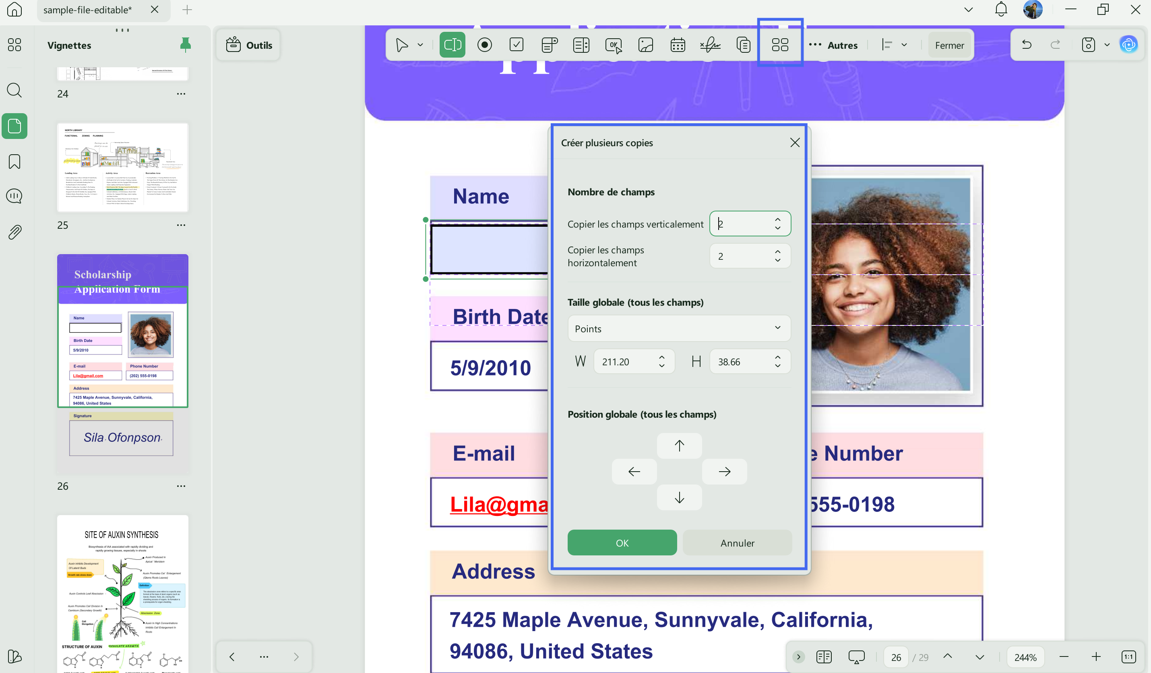Expand the save options arrow
The width and height of the screenshot is (1151, 673).
(1107, 45)
